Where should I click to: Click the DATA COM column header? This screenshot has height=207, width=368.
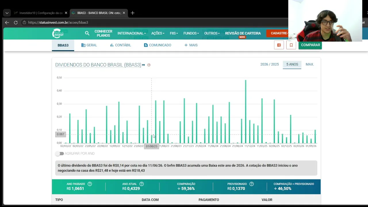tap(150, 200)
